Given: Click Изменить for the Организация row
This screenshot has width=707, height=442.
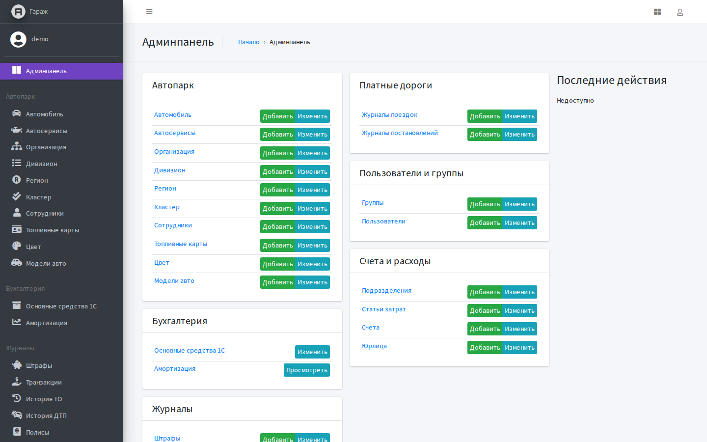Looking at the screenshot, I should click(x=312, y=153).
